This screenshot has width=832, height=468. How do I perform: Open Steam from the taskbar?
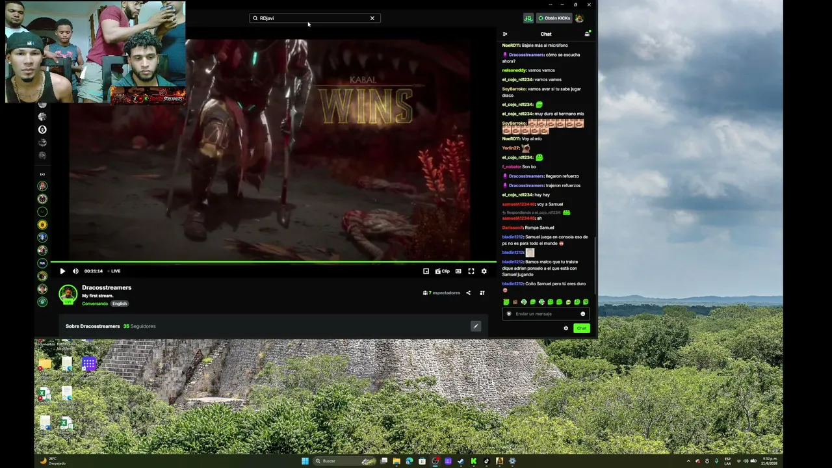point(461,461)
